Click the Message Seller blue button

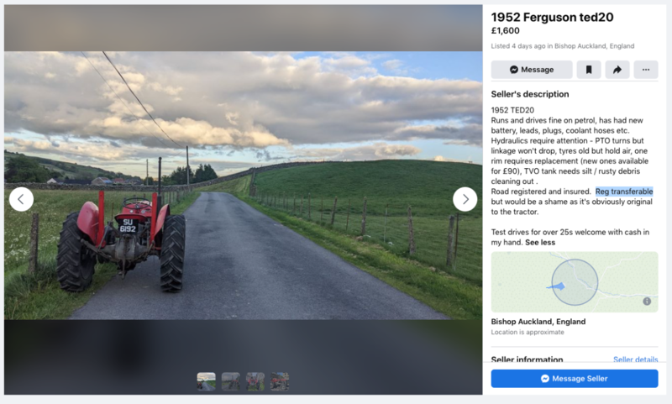click(x=575, y=379)
